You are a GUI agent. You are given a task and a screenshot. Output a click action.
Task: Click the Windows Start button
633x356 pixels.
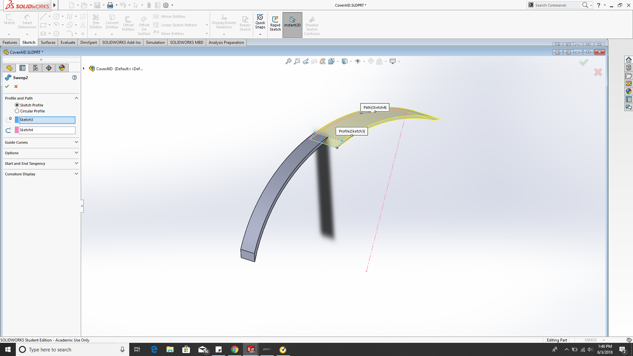pos(8,350)
